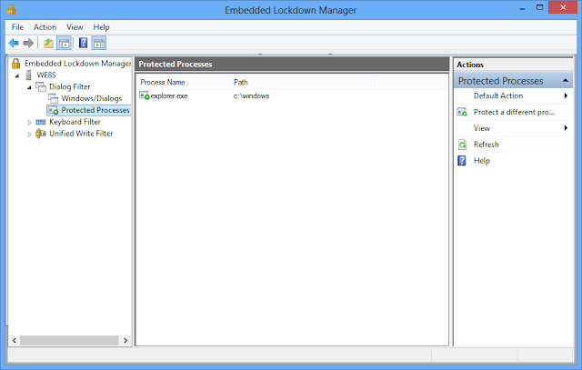The height and width of the screenshot is (370, 582).
Task: Collapse the WE8S tree node
Action: [x=17, y=75]
